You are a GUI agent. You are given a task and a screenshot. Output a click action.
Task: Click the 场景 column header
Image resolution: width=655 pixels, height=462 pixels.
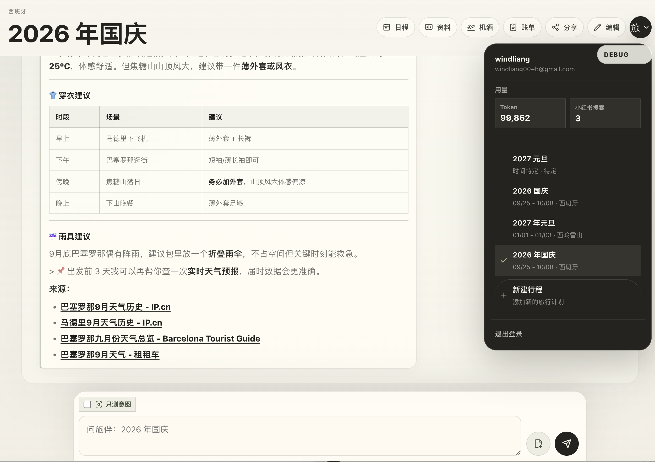(x=151, y=117)
